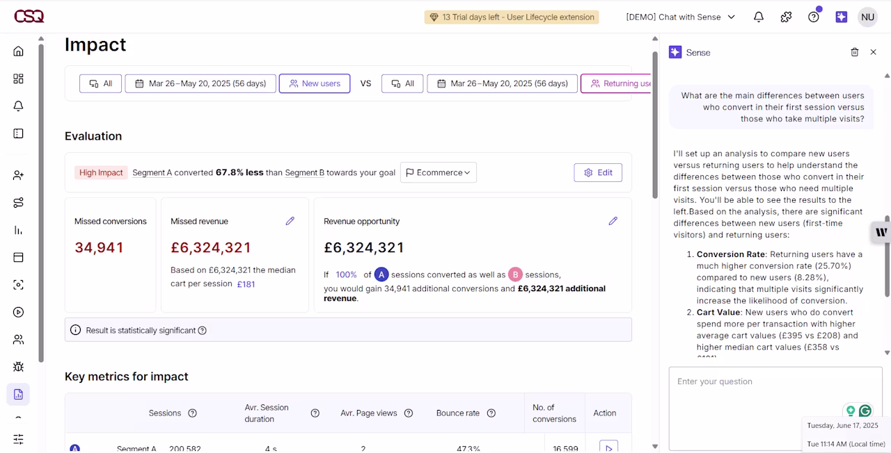Open the help question mark icon
891x453 pixels.
point(814,17)
